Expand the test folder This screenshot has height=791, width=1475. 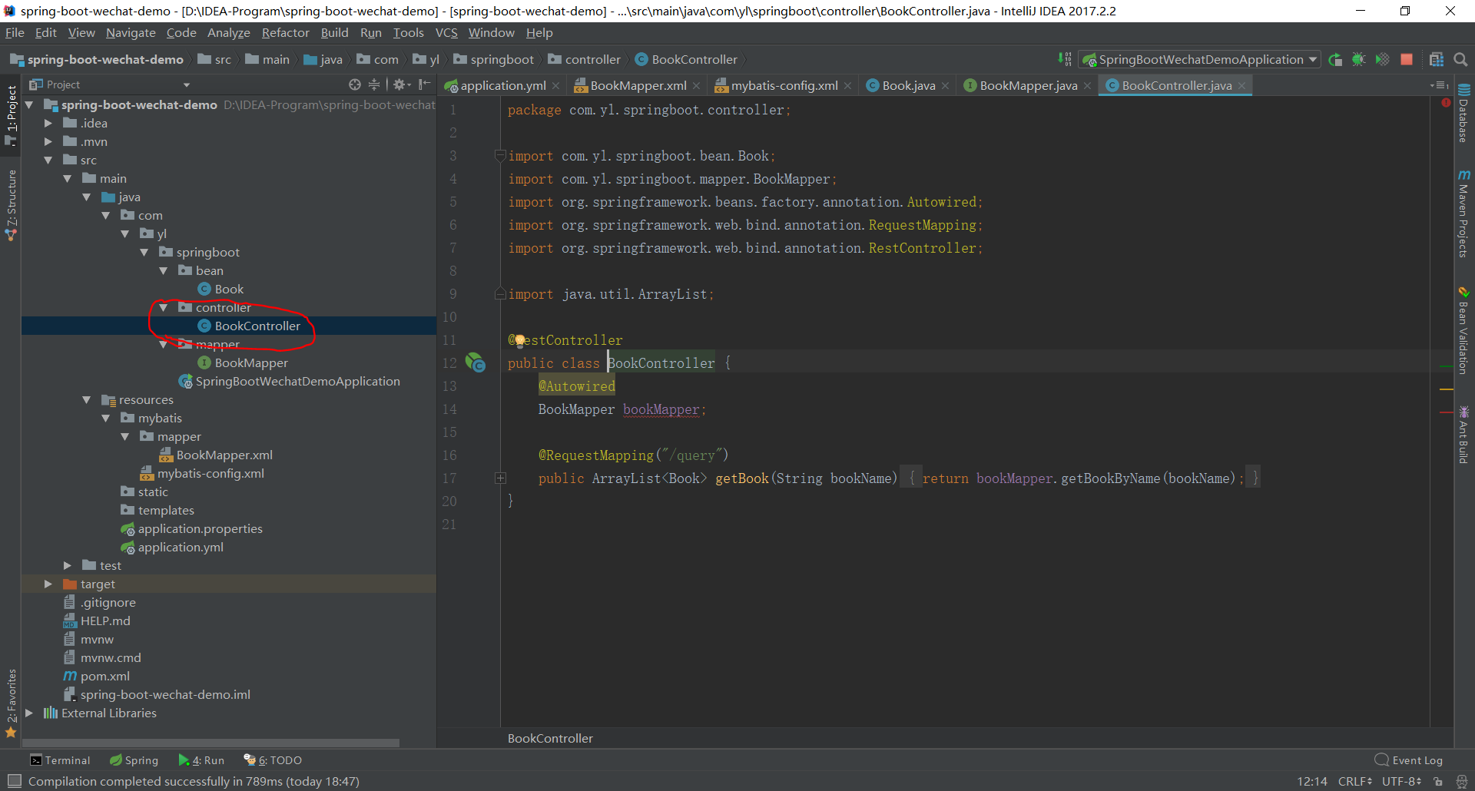coord(67,565)
